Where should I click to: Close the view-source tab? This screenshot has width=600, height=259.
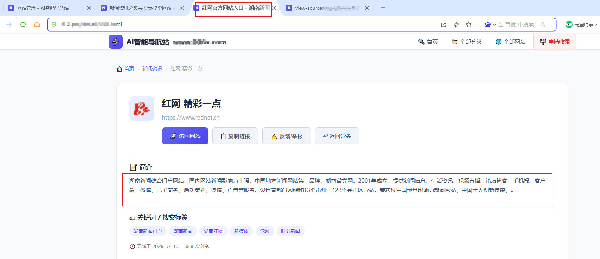point(367,8)
